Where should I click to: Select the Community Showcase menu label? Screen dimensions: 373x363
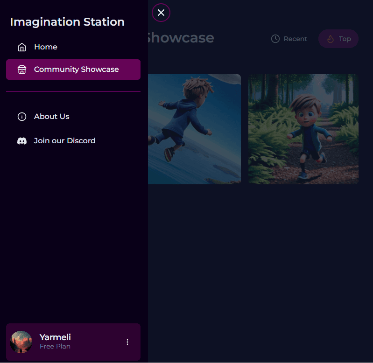coord(76,70)
